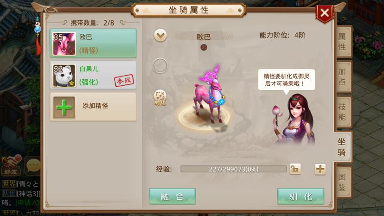Select the 欧巴 pink deer portrait
This screenshot has width=384, height=216.
click(64, 44)
